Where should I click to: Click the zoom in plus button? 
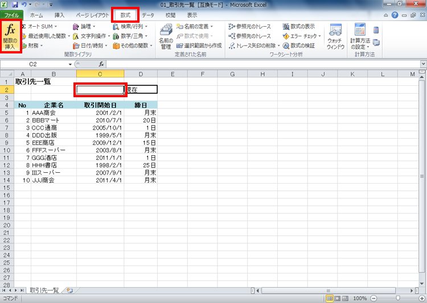(422, 298)
